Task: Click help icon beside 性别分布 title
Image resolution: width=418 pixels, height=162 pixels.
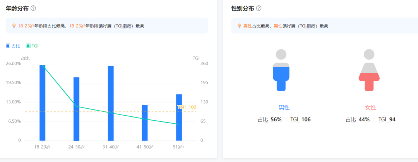Action: coord(259,8)
